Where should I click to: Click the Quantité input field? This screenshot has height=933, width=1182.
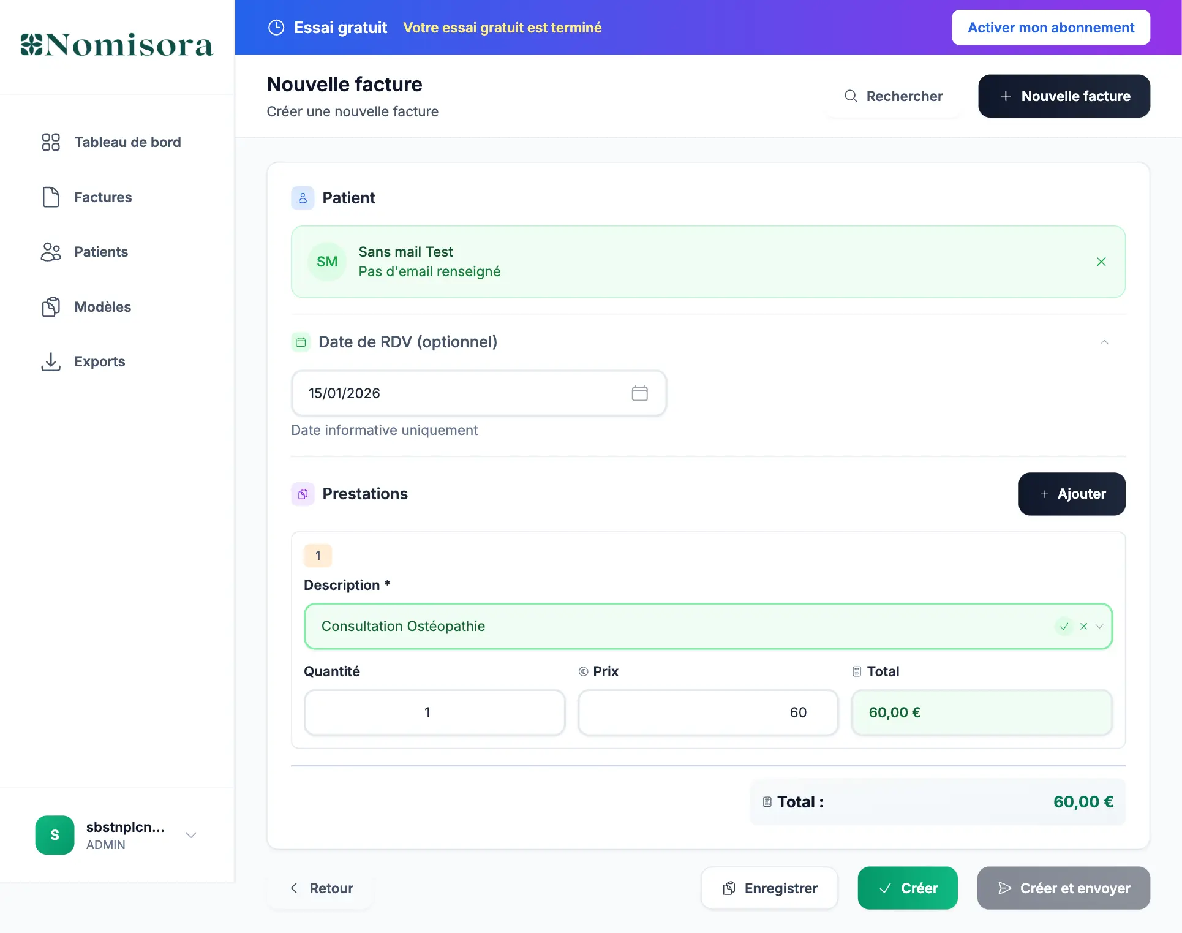coord(434,712)
